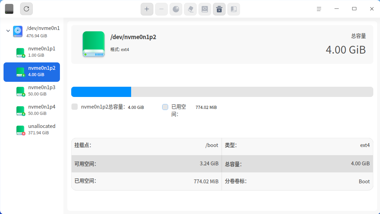Viewport: 380px width, 214px height.
Task: Select the /dev/nvme0n1 disk entry
Action: (x=32, y=31)
